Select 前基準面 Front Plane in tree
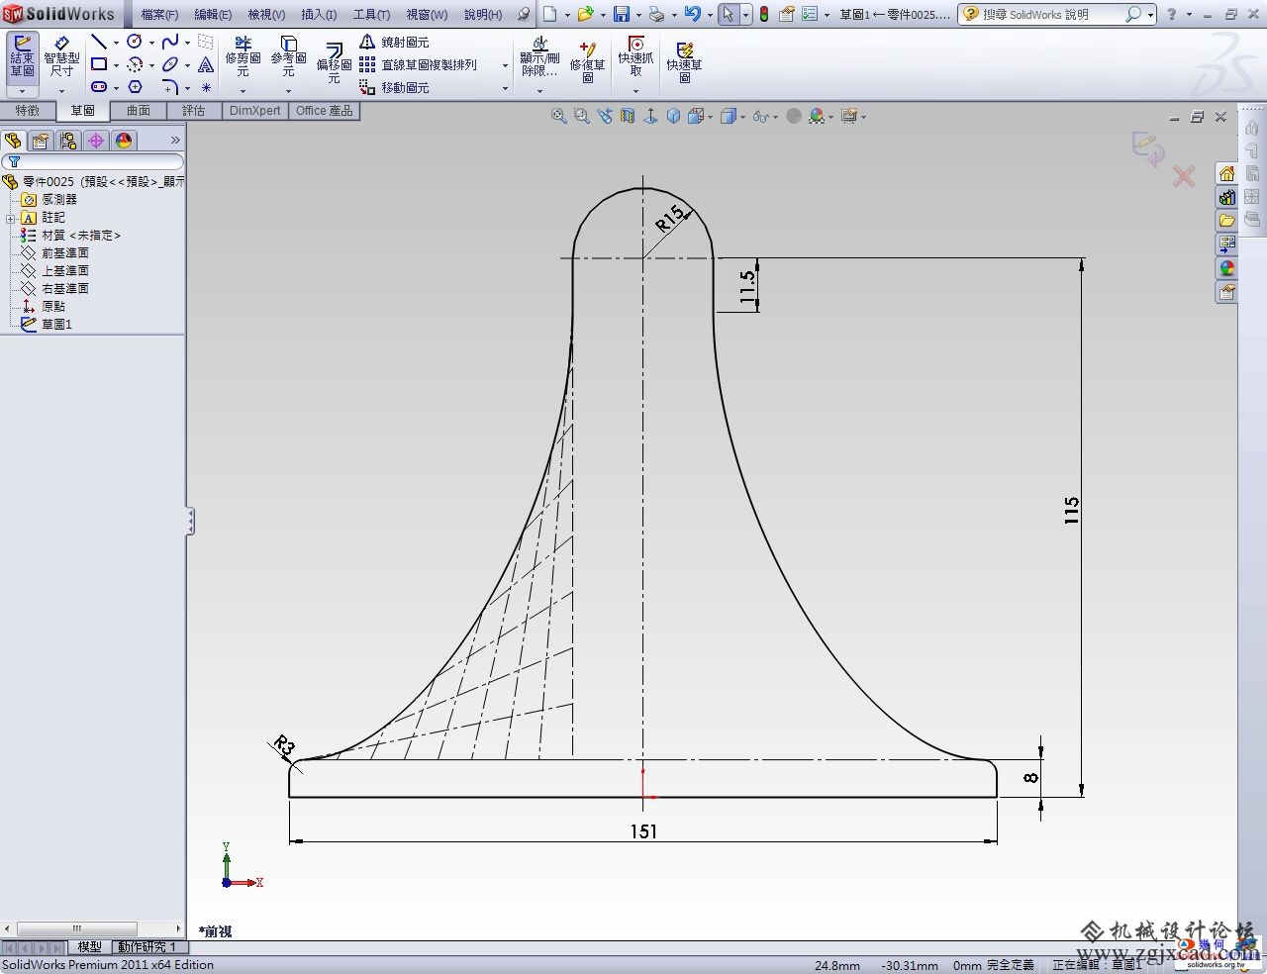 [65, 252]
